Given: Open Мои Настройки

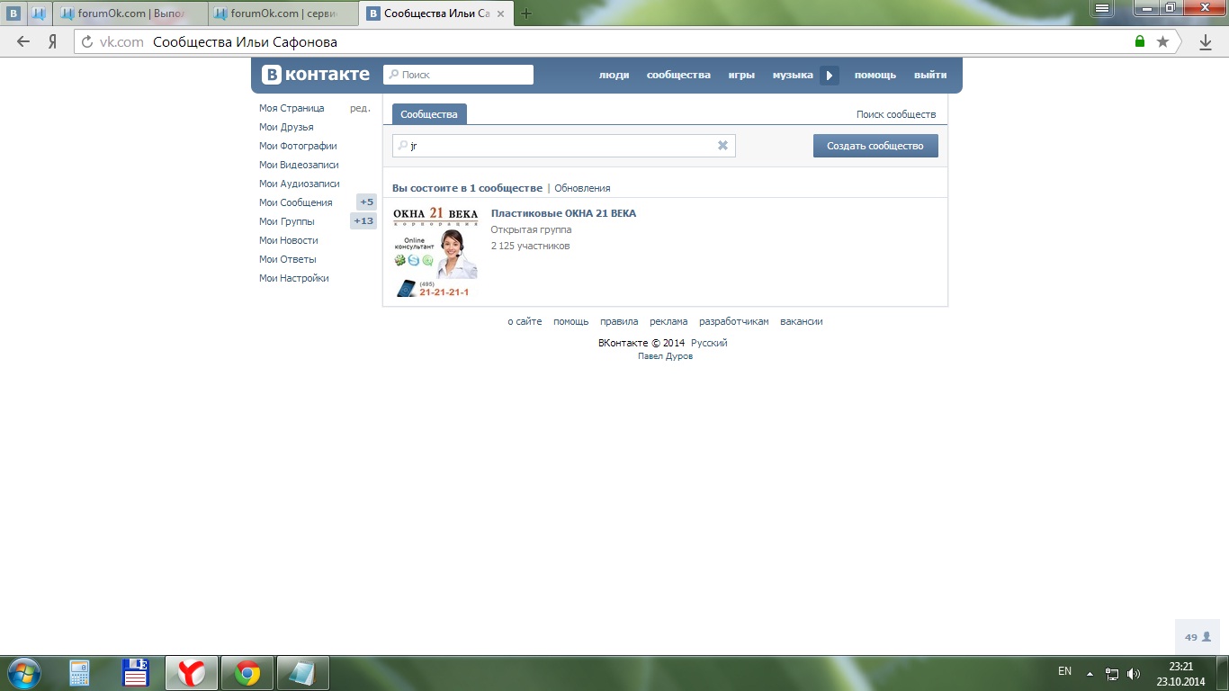Looking at the screenshot, I should [x=294, y=278].
